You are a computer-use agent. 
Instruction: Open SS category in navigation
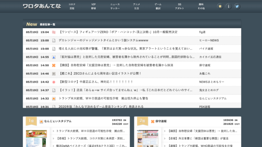[x=179, y=4]
